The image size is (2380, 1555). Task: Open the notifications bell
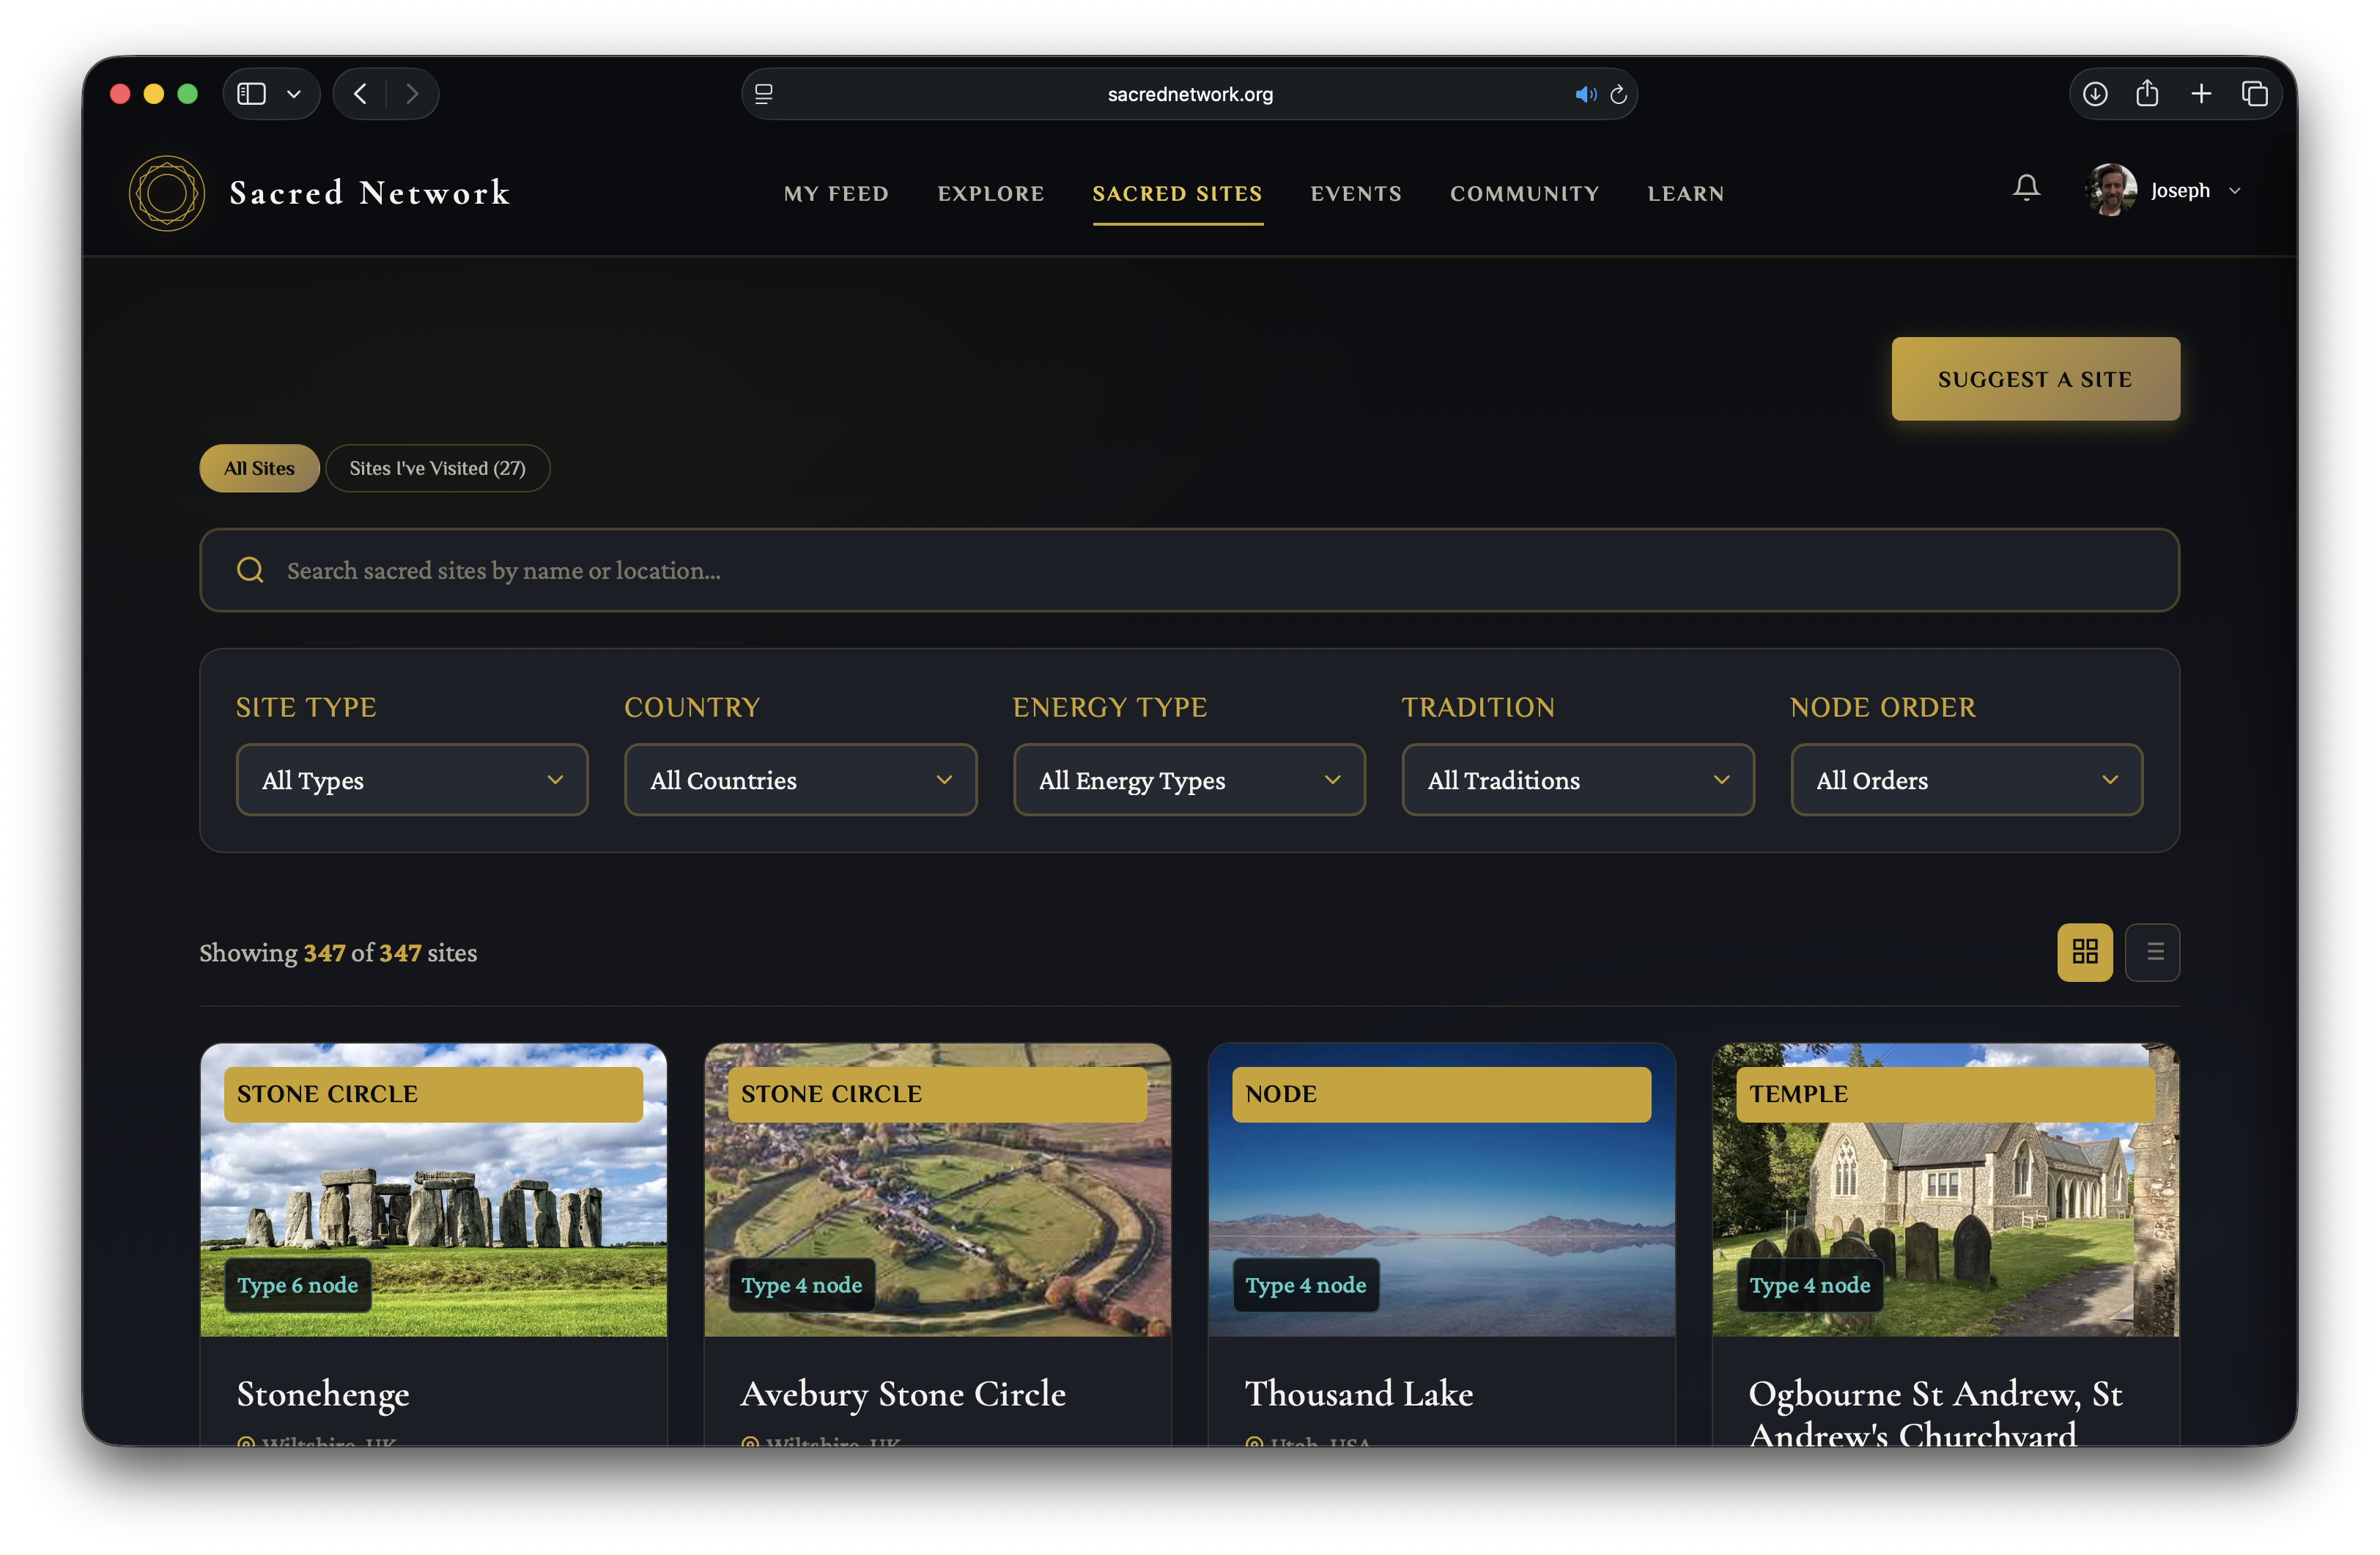pyautogui.click(x=2026, y=188)
